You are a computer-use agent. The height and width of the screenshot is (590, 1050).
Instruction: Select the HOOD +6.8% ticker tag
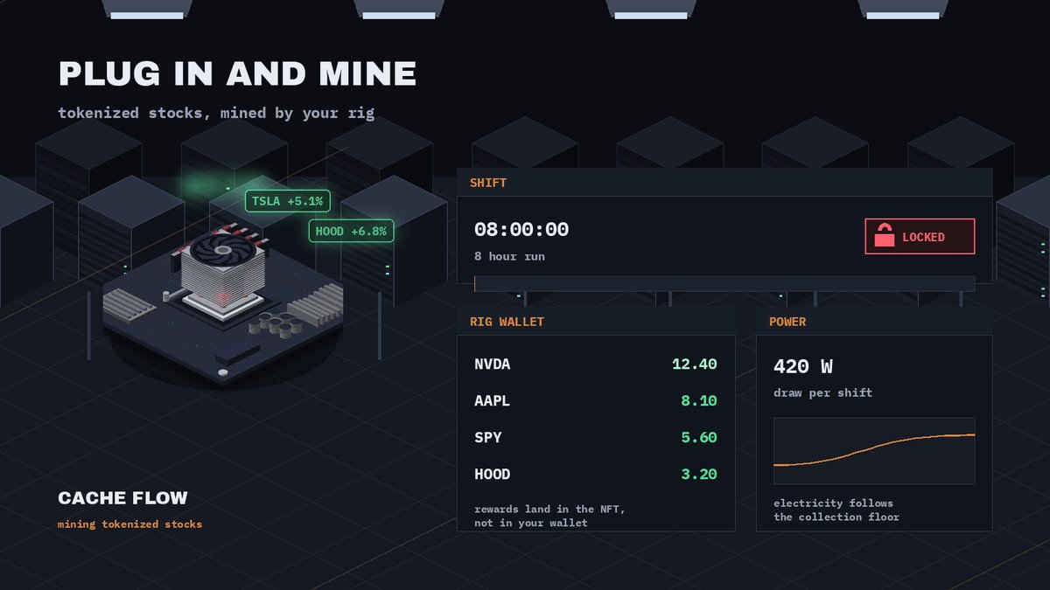351,232
